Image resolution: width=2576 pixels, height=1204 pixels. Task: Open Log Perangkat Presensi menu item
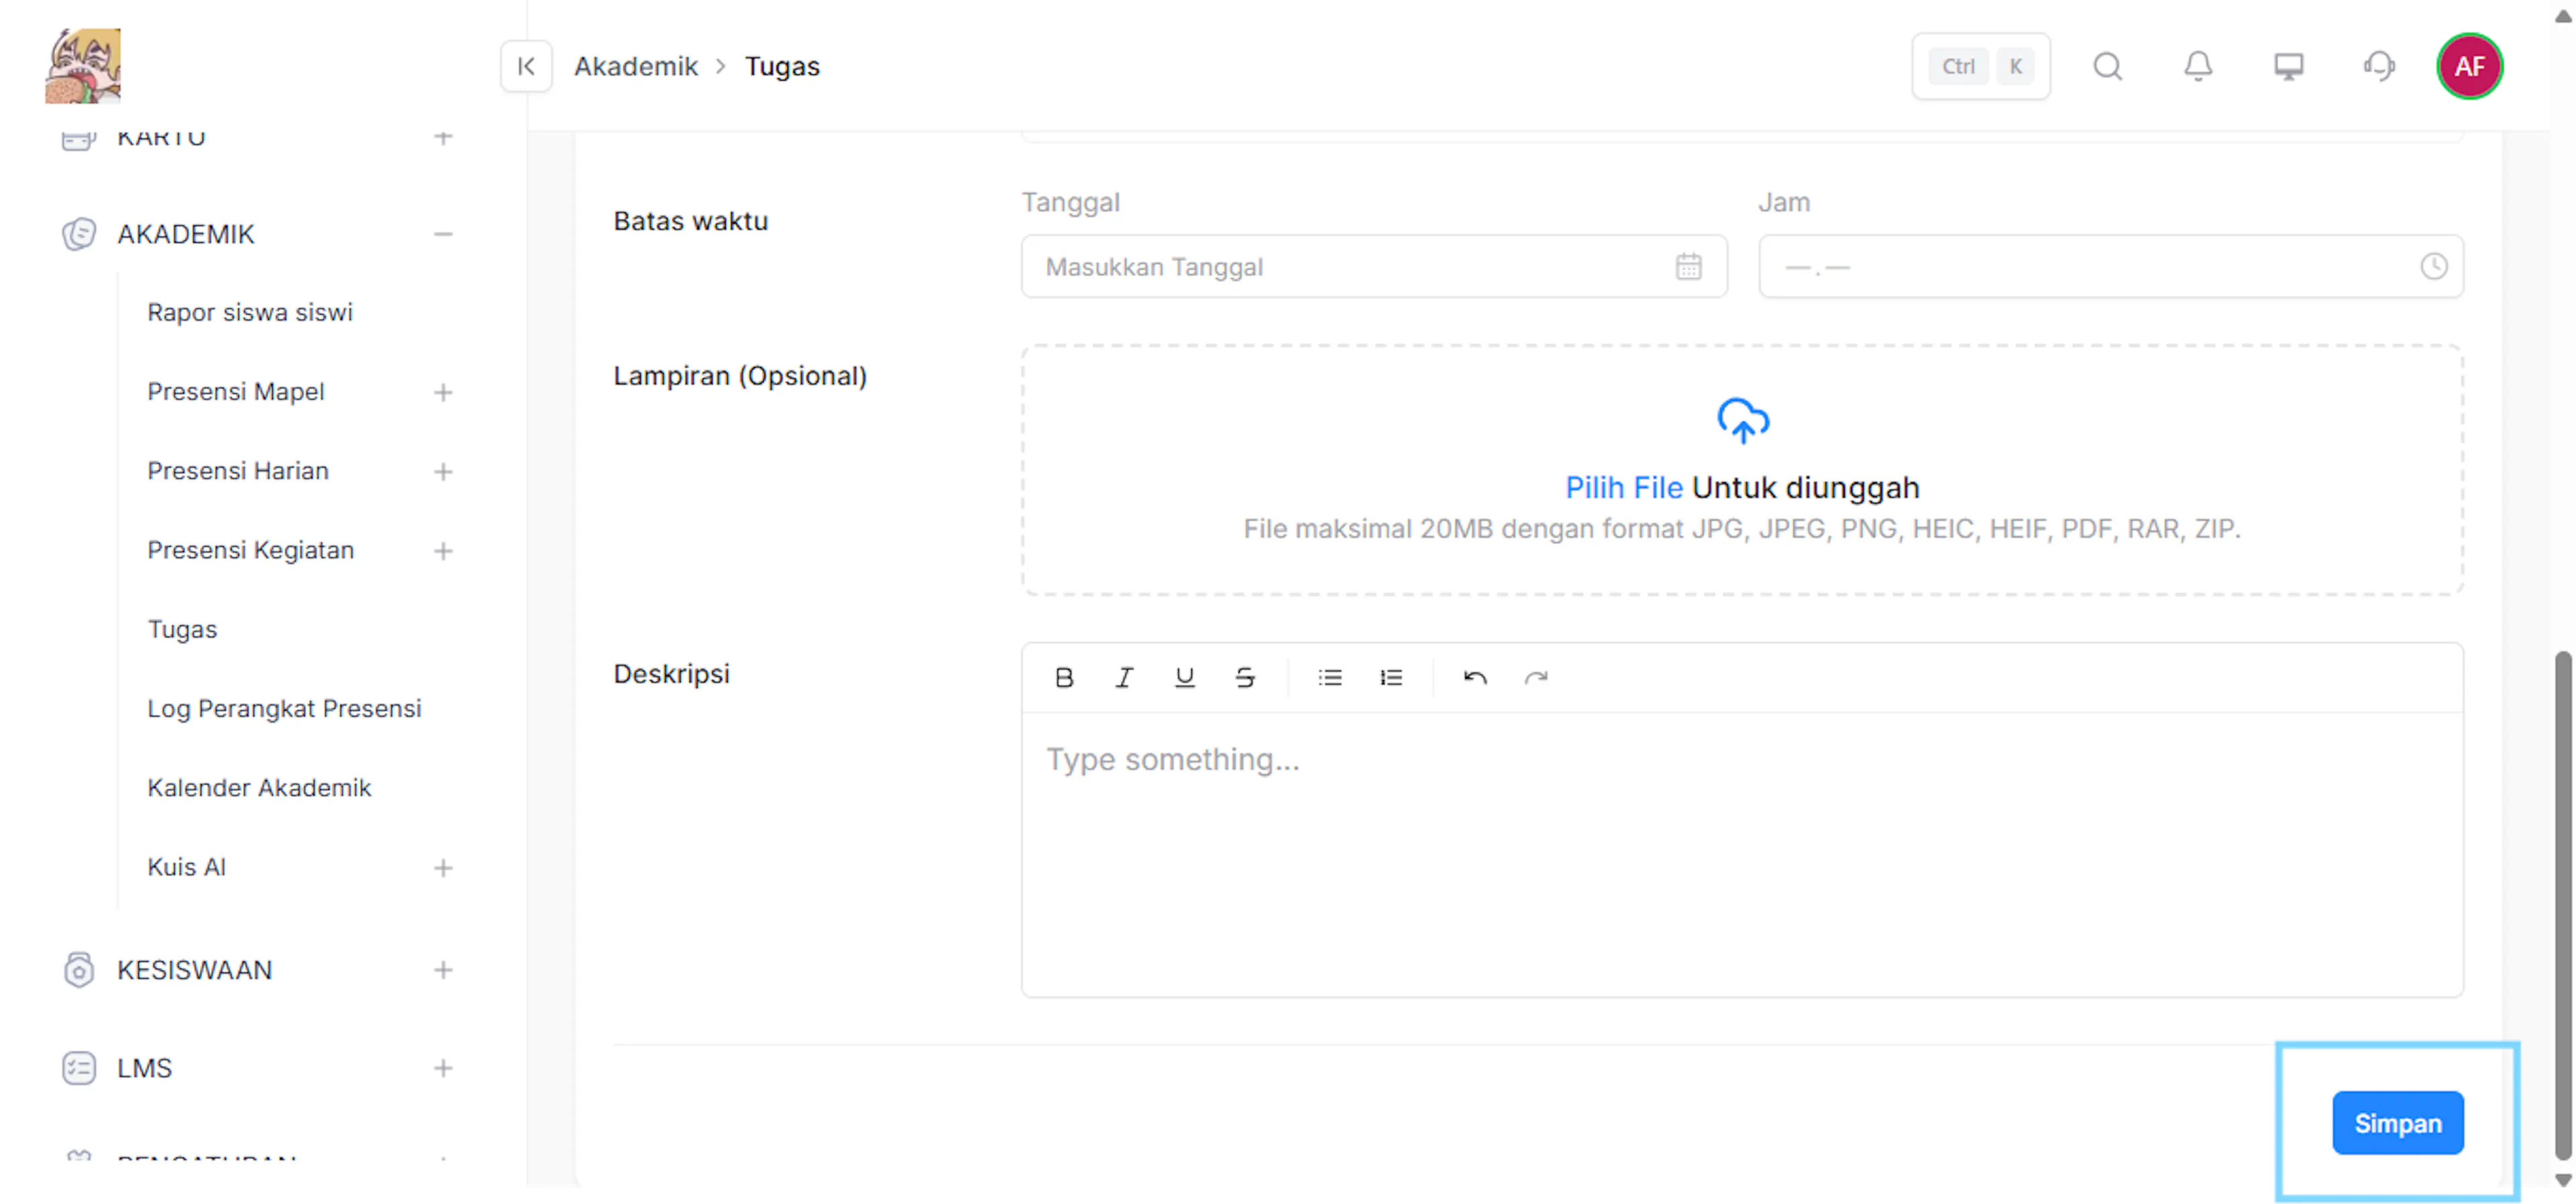[285, 709]
